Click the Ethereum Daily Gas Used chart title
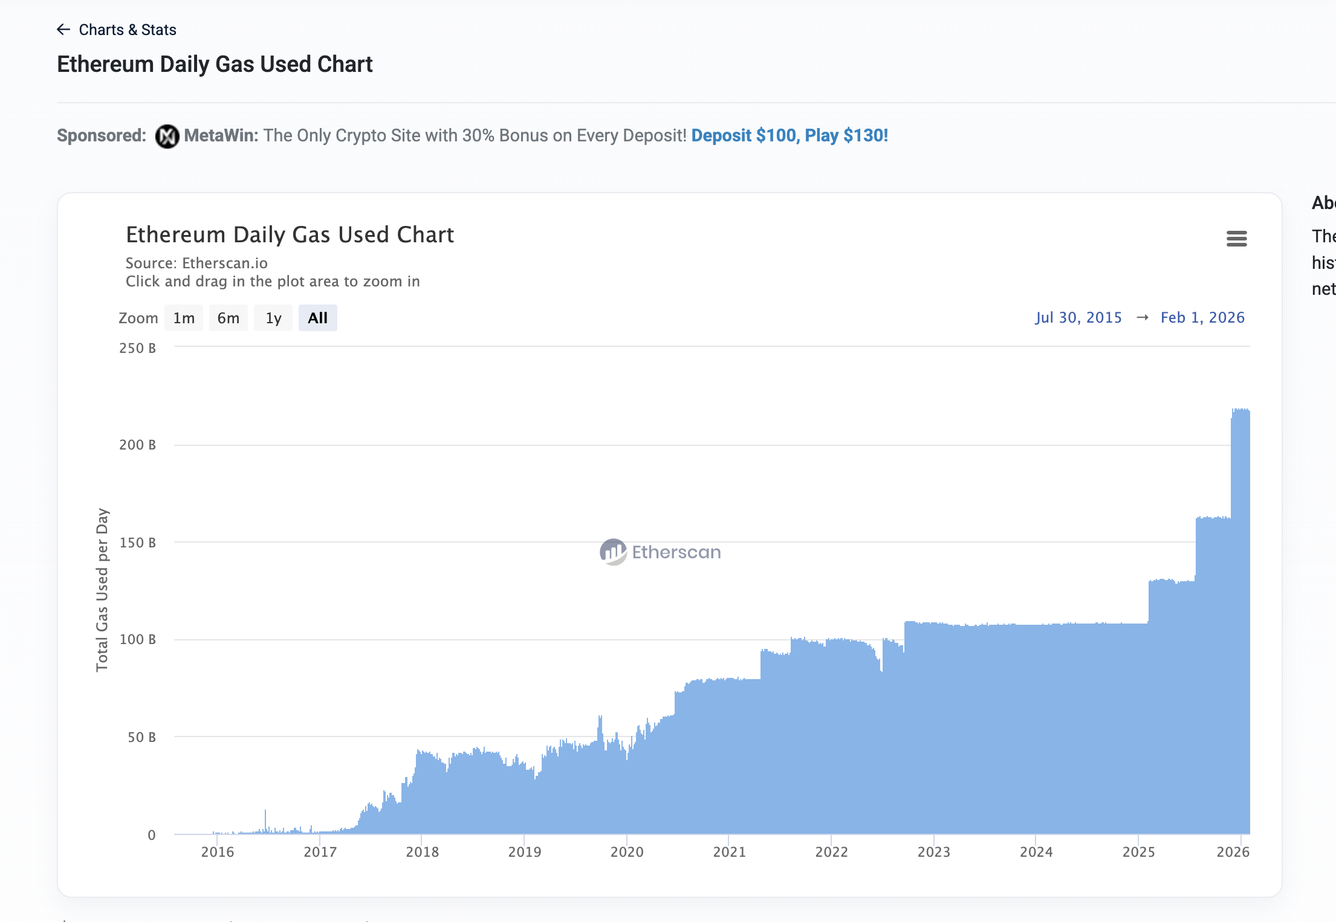 (290, 235)
